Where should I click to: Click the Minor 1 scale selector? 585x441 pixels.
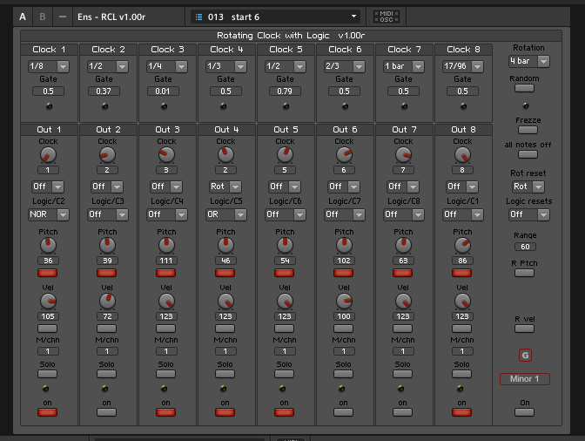(525, 379)
